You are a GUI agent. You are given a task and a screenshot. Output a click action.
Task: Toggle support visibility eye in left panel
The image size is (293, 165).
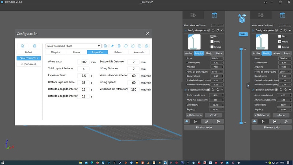[187, 121]
